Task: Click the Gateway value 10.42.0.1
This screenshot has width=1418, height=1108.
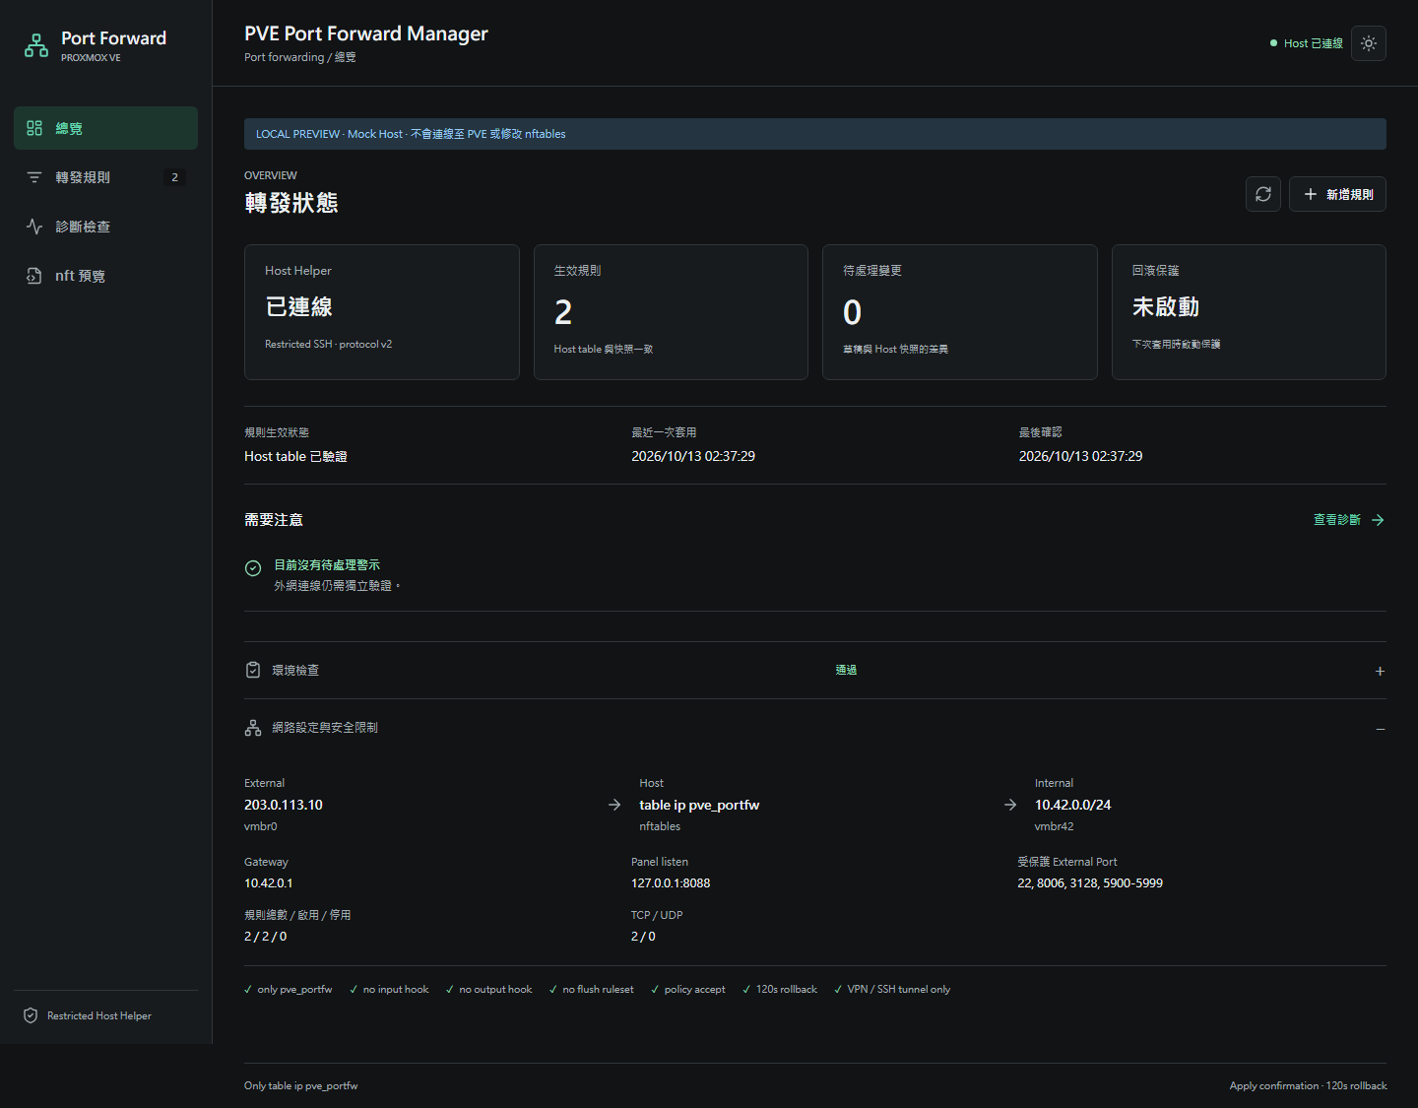Action: point(269,883)
